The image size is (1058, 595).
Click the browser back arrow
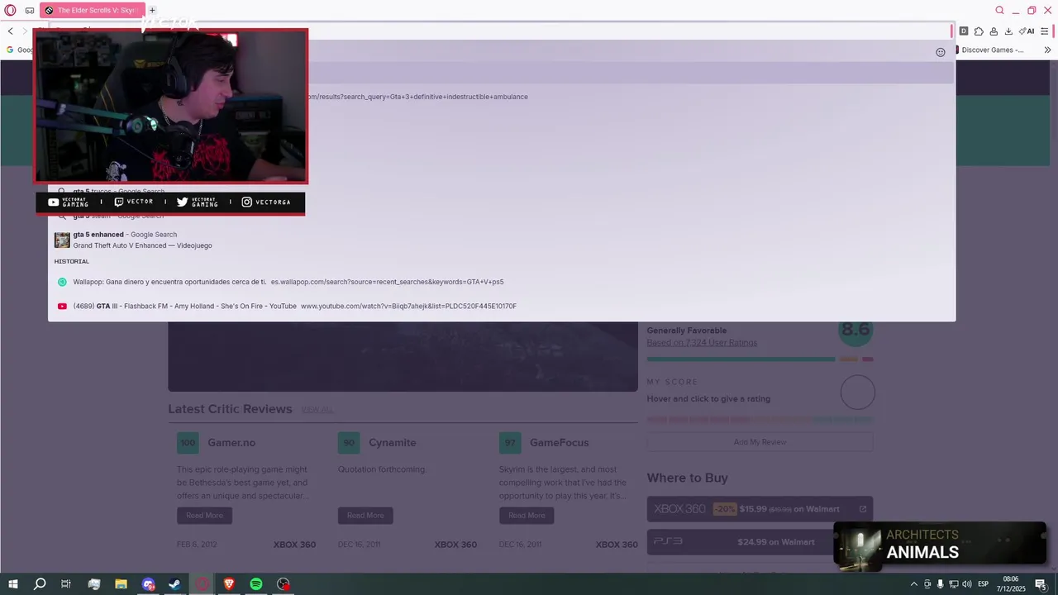coord(11,31)
